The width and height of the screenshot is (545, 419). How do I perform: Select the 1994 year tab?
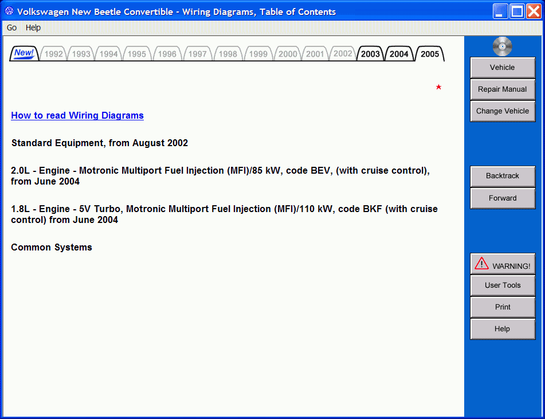point(108,54)
